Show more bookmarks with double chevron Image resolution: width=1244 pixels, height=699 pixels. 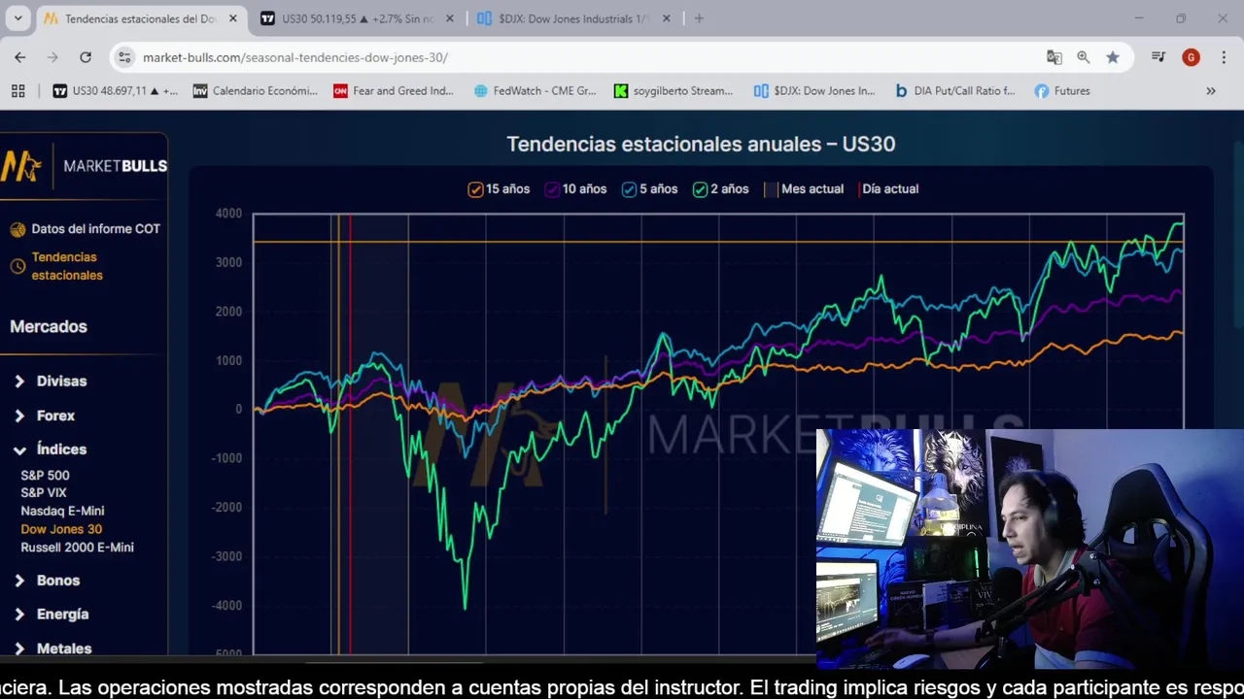pos(1211,90)
